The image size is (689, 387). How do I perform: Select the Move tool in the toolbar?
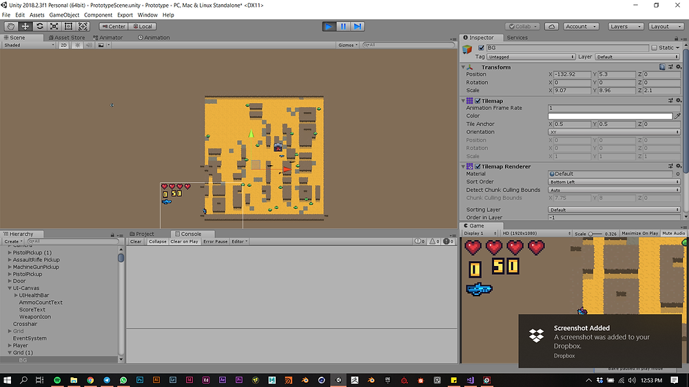coord(25,26)
